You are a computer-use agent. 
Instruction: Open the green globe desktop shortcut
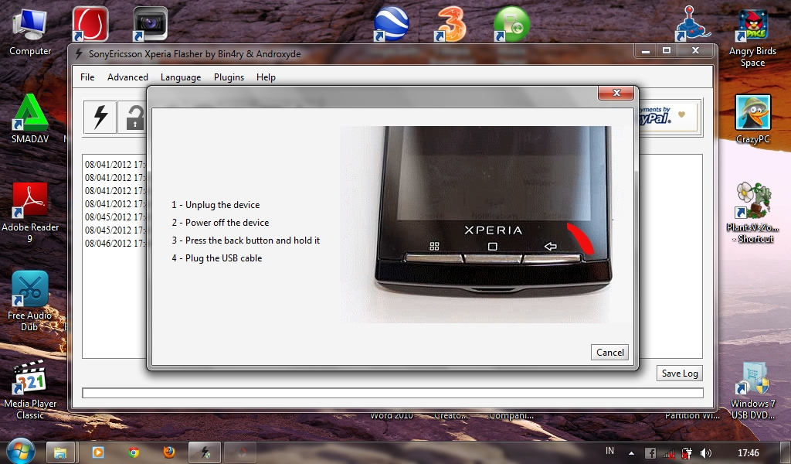(x=511, y=24)
